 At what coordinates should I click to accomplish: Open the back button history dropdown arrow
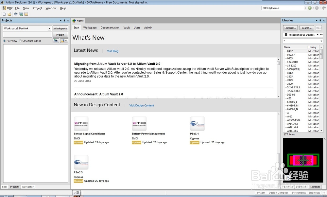313,8
